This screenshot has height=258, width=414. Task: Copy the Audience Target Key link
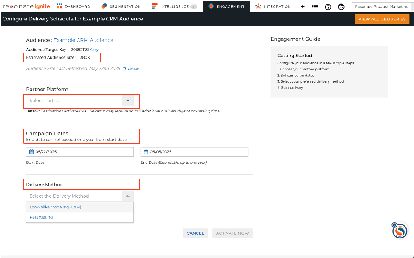click(94, 50)
